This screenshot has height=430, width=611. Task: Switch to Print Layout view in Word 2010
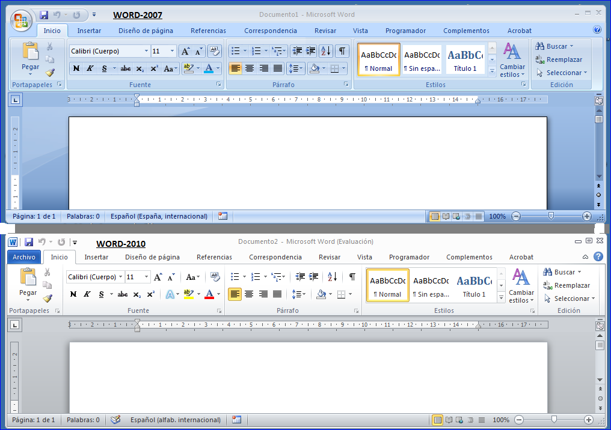[x=438, y=420]
